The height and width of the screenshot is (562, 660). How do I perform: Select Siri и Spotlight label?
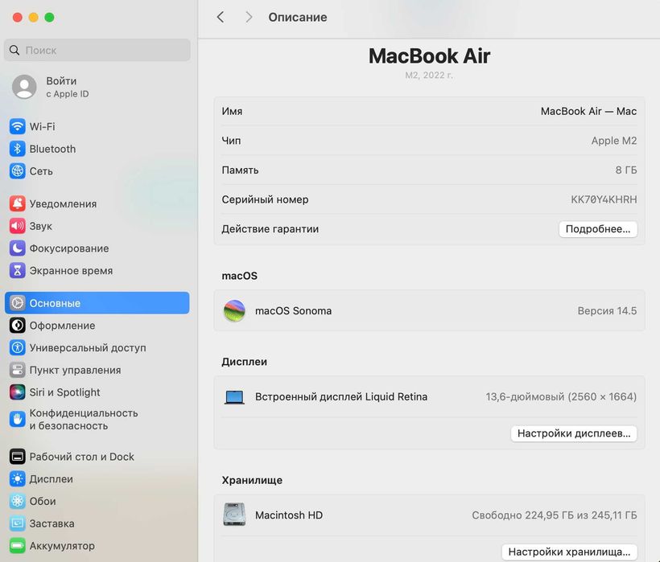(x=65, y=392)
